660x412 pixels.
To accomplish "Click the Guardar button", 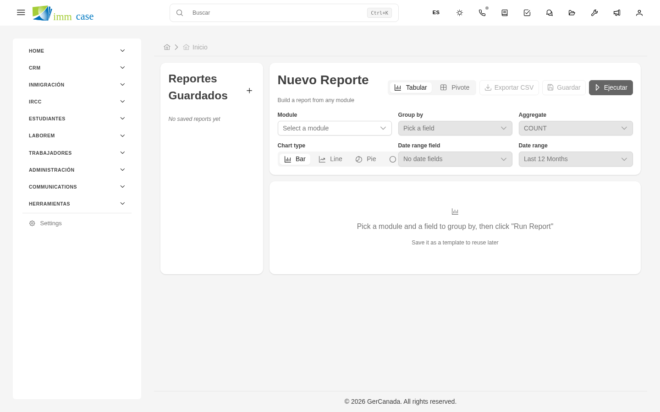I will (x=564, y=87).
